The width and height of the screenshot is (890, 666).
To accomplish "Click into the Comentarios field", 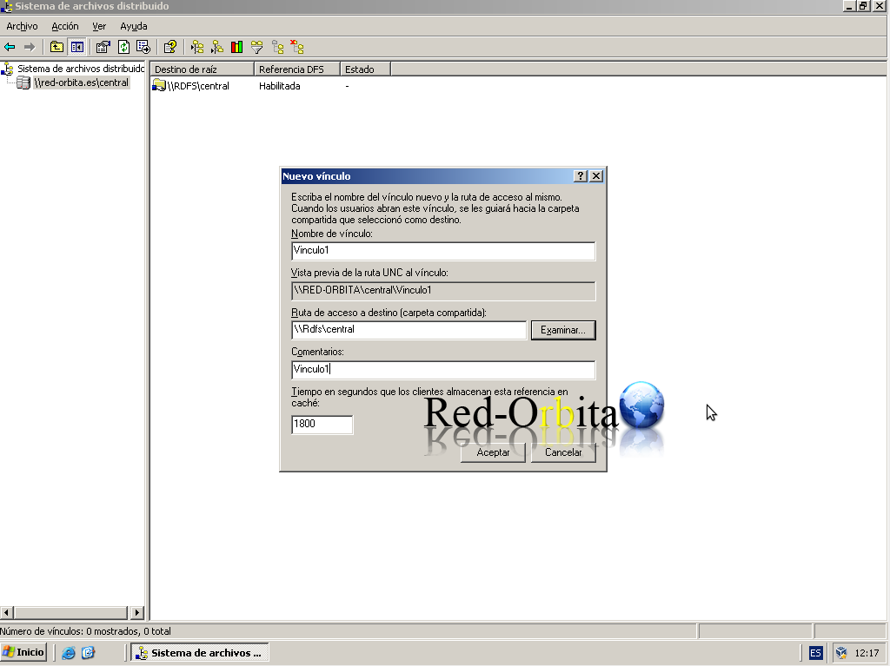I will [443, 370].
